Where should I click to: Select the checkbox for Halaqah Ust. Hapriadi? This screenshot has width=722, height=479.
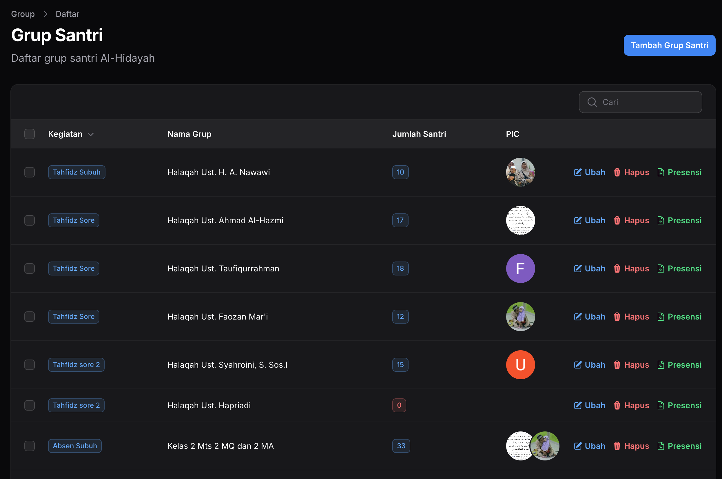point(30,405)
